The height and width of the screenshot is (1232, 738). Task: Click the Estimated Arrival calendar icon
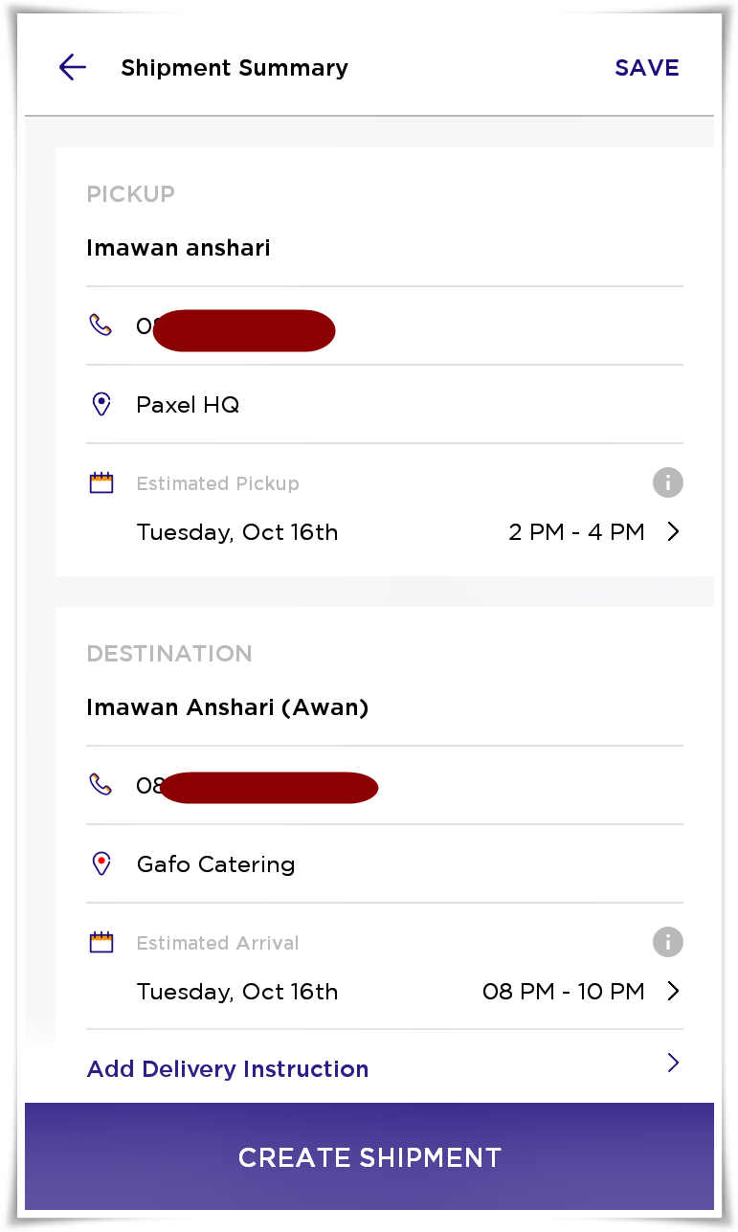tap(101, 943)
